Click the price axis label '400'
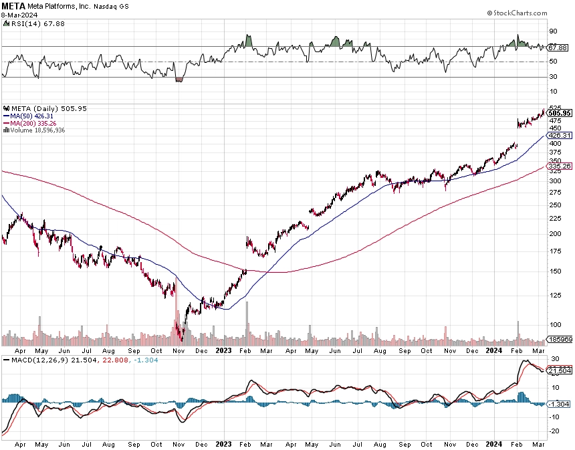 coord(555,143)
